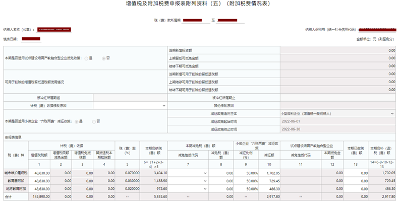
Task: Click 减征额 value 729.45 in column 10
Action: tap(269, 181)
